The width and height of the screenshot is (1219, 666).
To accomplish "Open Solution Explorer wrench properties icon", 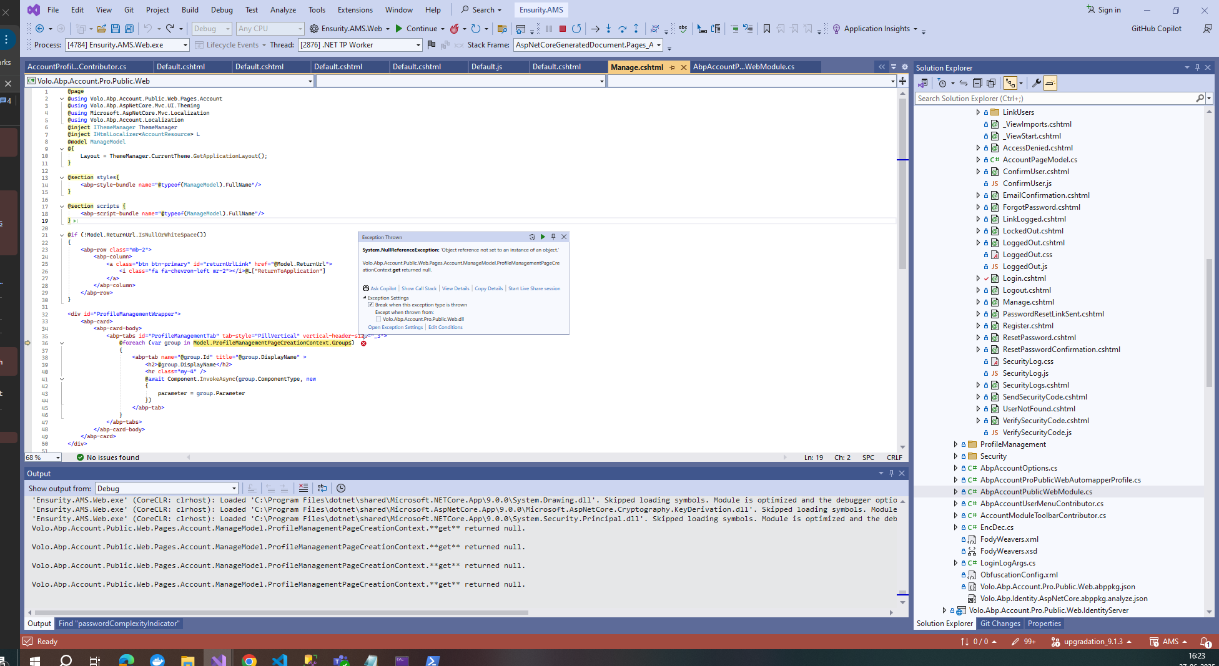I will point(1036,83).
